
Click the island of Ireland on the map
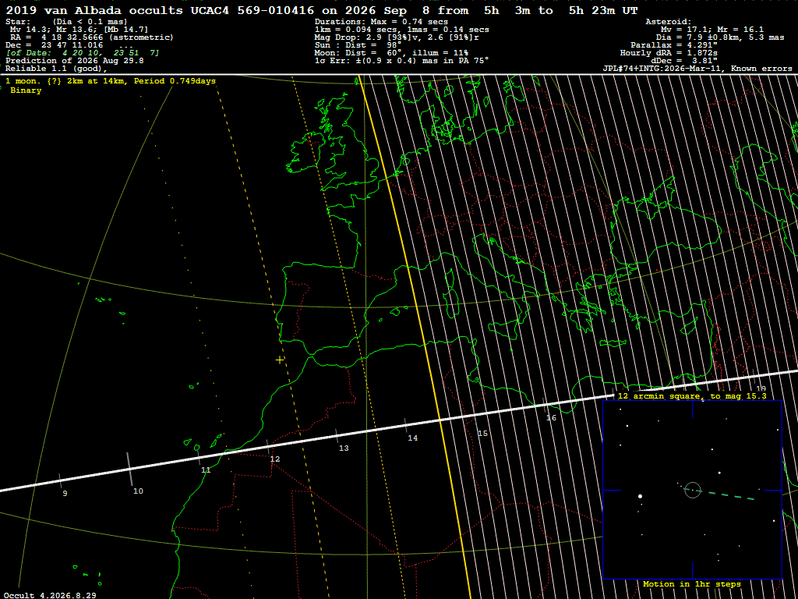pyautogui.click(x=306, y=152)
